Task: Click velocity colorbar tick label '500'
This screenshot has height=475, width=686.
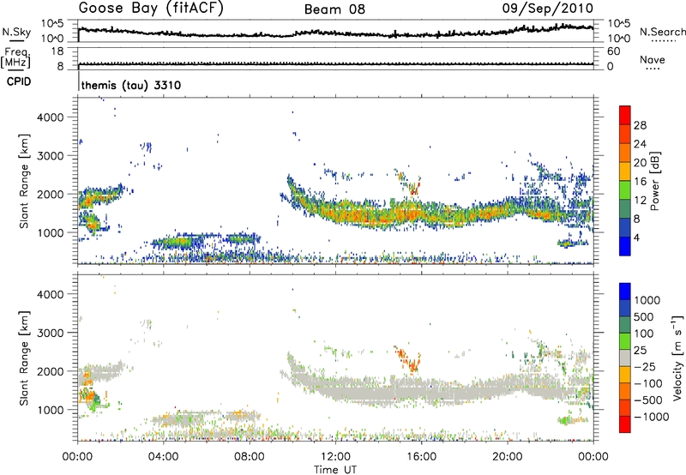Action: point(646,317)
